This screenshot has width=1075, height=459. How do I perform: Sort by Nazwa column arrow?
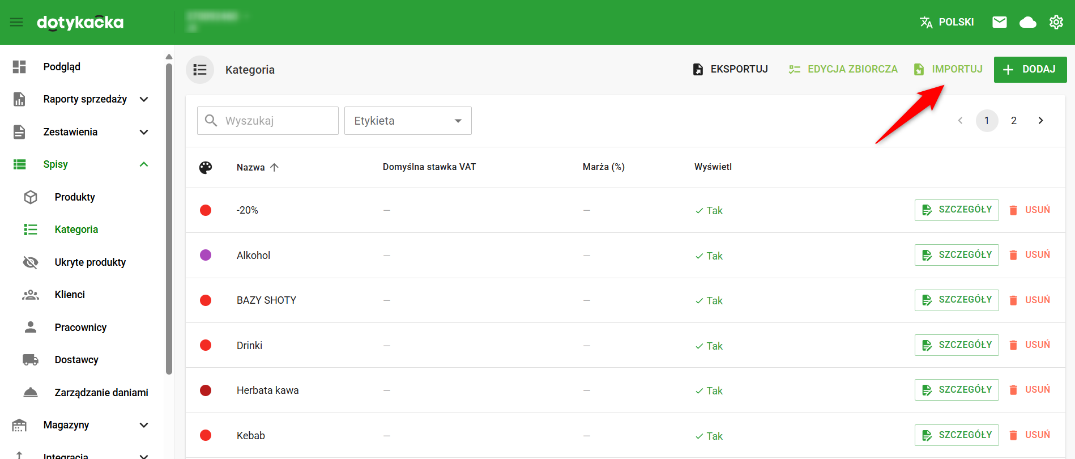click(x=275, y=167)
